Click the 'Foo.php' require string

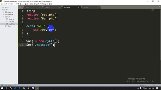pyautogui.click(x=48, y=15)
